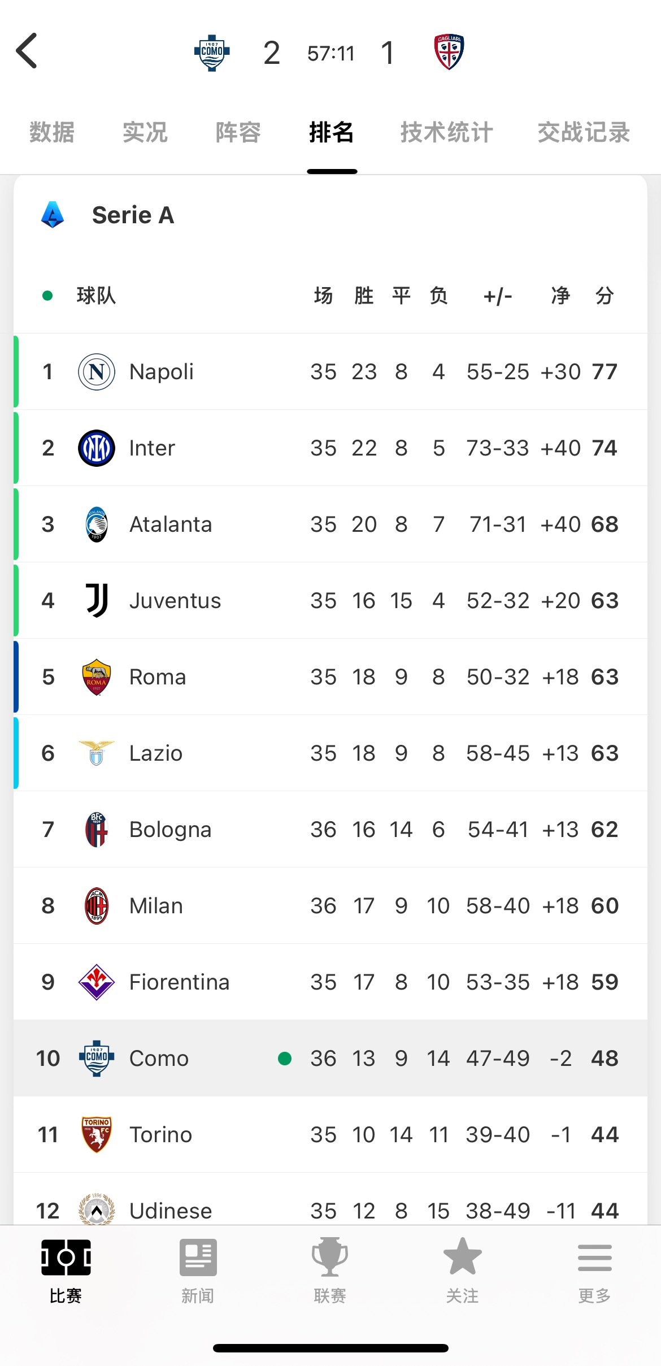Tap the Napoli club badge

pyautogui.click(x=97, y=372)
